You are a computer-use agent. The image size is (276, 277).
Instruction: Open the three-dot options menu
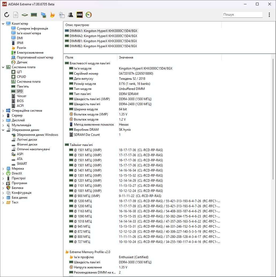(x=269, y=15)
